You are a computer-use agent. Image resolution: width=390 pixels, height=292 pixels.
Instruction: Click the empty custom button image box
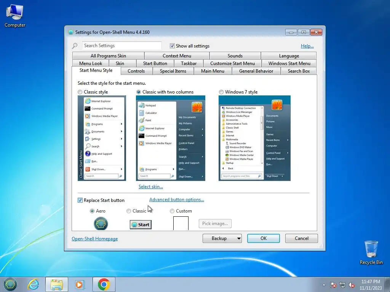[x=181, y=223]
